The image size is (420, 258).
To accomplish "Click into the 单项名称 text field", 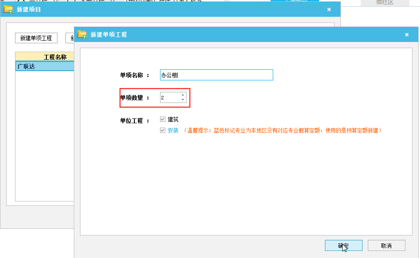I will point(216,75).
